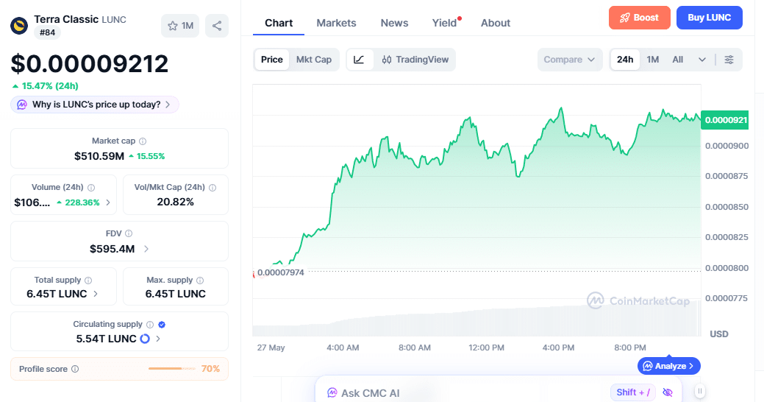Click the USD currency label
Image resolution: width=764 pixels, height=402 pixels.
719,334
